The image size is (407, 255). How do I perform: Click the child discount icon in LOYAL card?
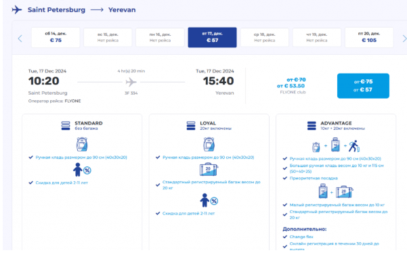209,200
